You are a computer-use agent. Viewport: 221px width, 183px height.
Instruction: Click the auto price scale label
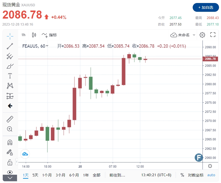[211, 175]
